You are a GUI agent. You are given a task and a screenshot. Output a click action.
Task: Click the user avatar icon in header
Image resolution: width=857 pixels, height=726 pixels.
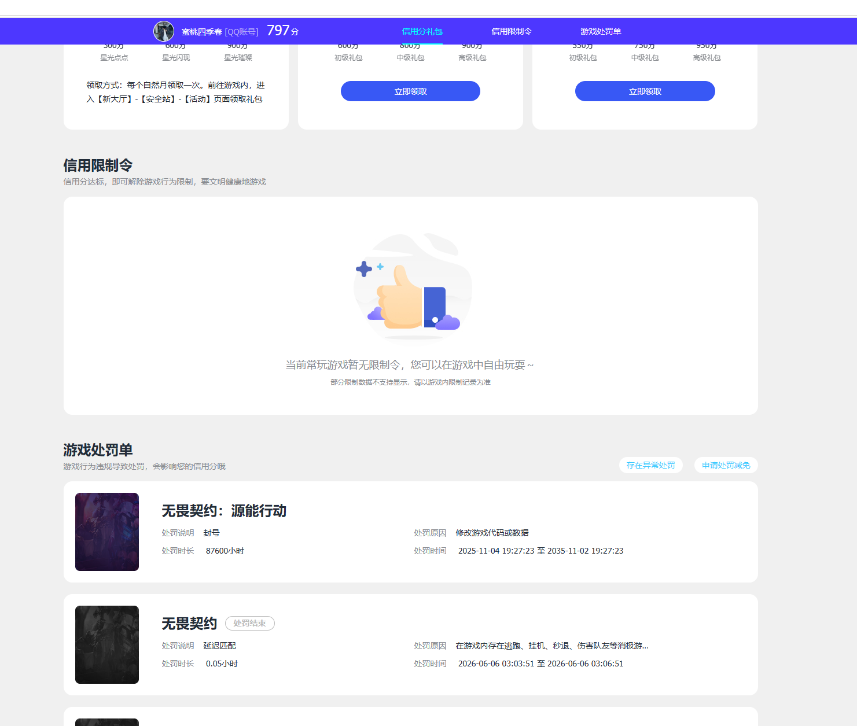coord(164,31)
